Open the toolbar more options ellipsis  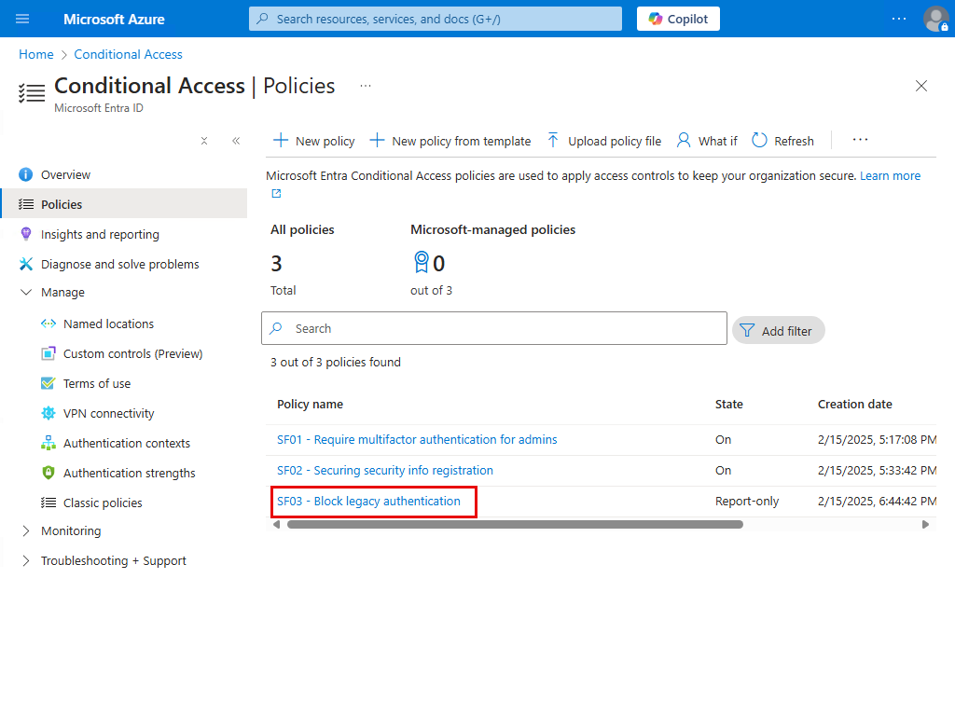click(860, 140)
